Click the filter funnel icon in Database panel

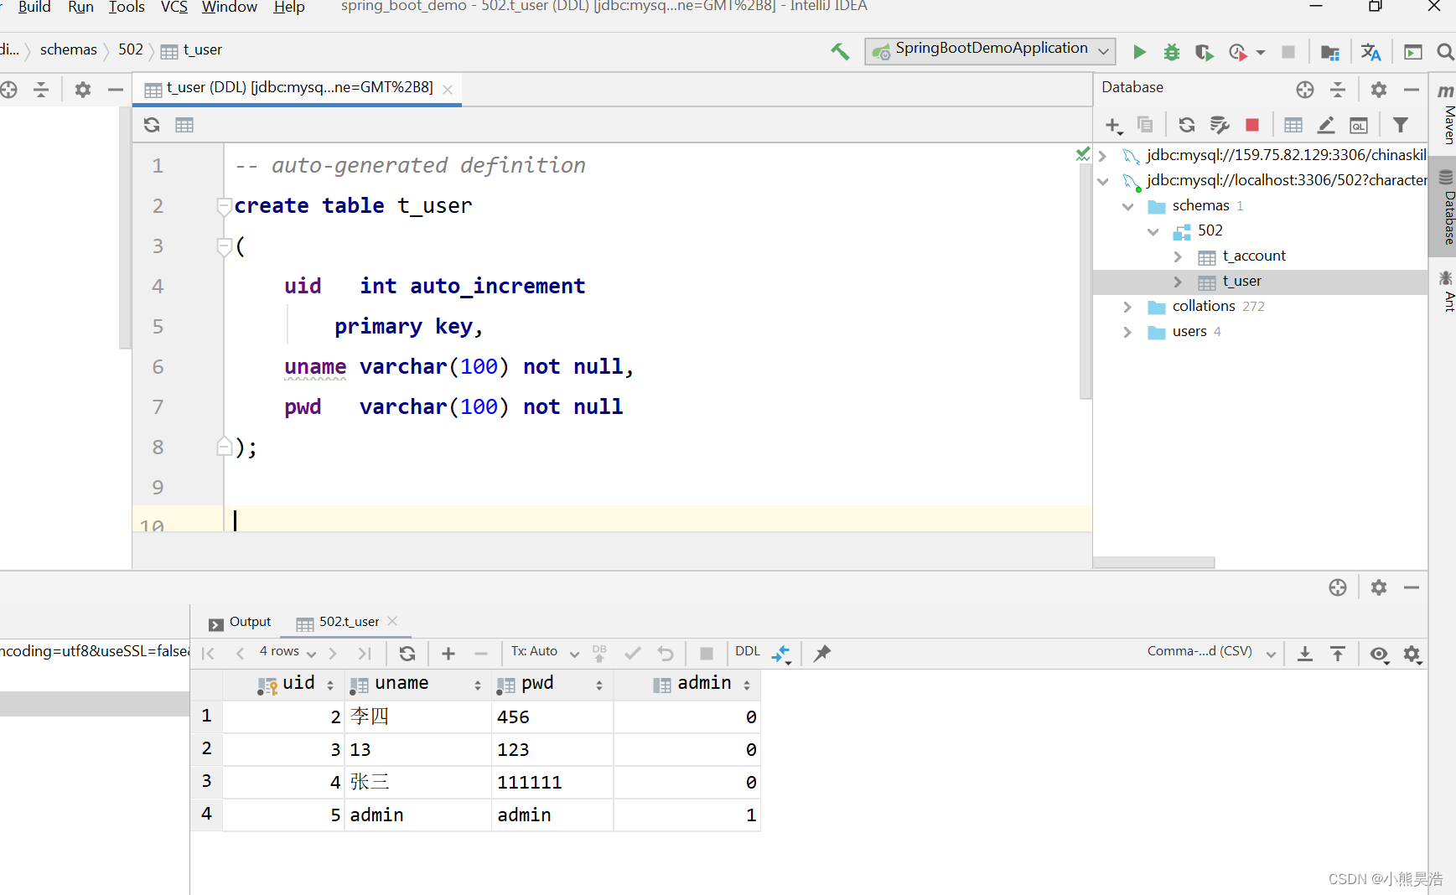coord(1401,125)
